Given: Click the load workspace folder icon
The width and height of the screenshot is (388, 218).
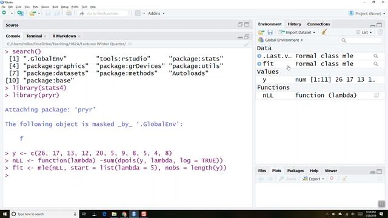Looking at the screenshot, I should pyautogui.click(x=261, y=32).
